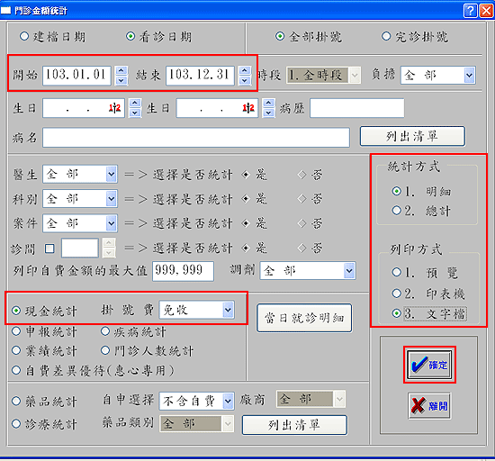495x461 pixels.
Task: Click down spinner of second 生日 birthday field
Action: (x=269, y=113)
